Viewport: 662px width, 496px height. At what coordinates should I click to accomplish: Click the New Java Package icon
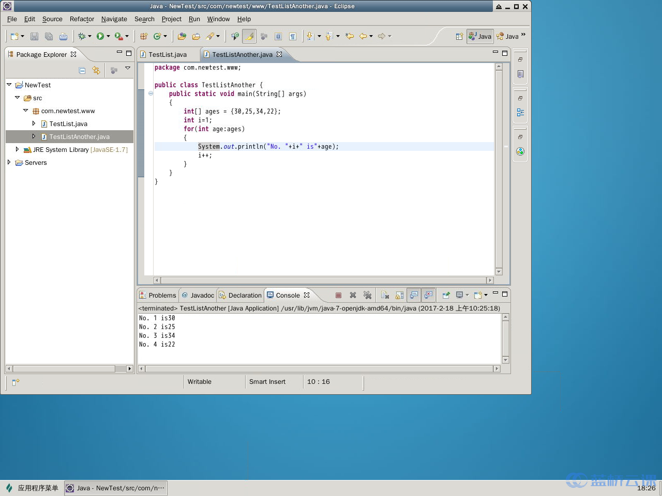click(144, 36)
